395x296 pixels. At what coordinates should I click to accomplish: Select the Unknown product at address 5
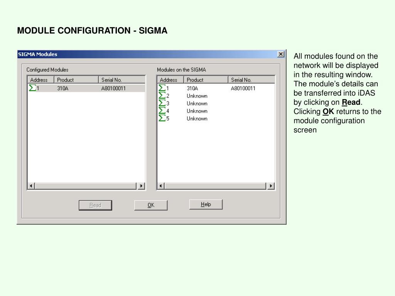197,119
